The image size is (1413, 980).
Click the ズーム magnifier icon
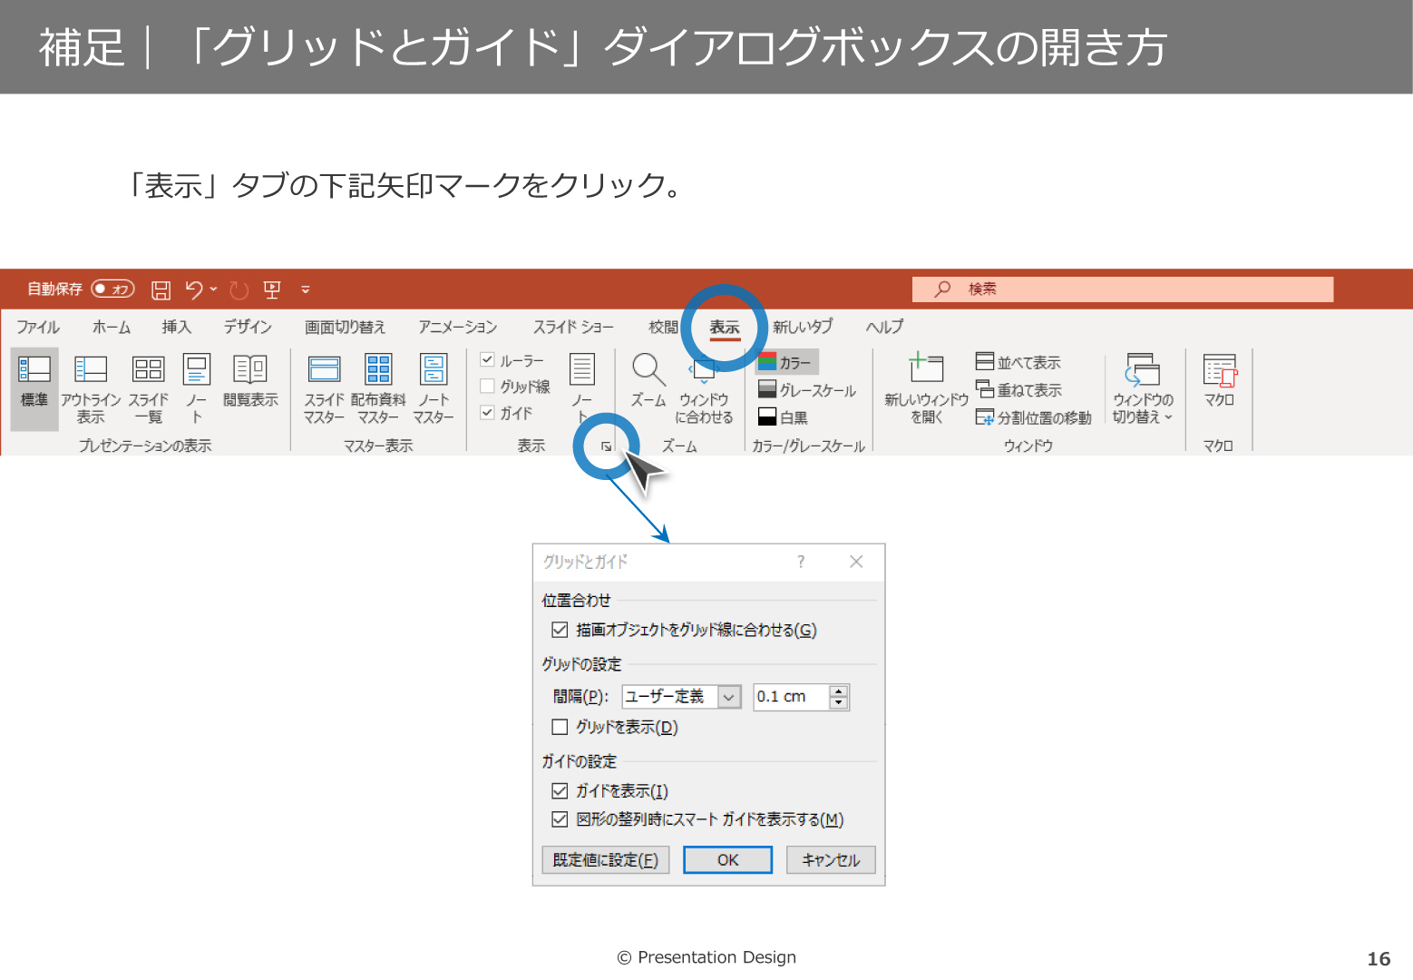[648, 381]
